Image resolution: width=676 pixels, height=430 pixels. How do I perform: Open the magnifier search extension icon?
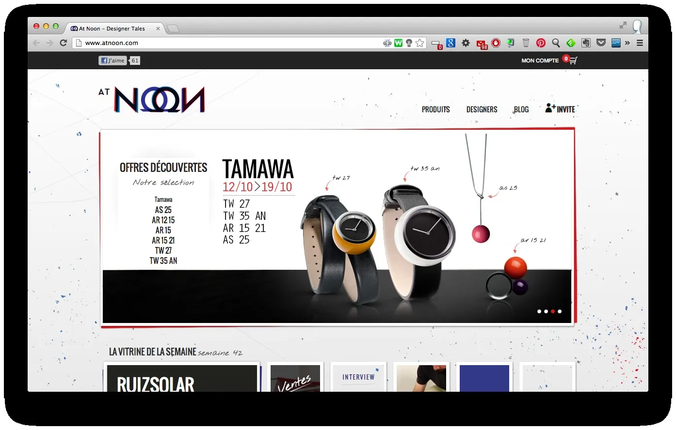(x=556, y=43)
